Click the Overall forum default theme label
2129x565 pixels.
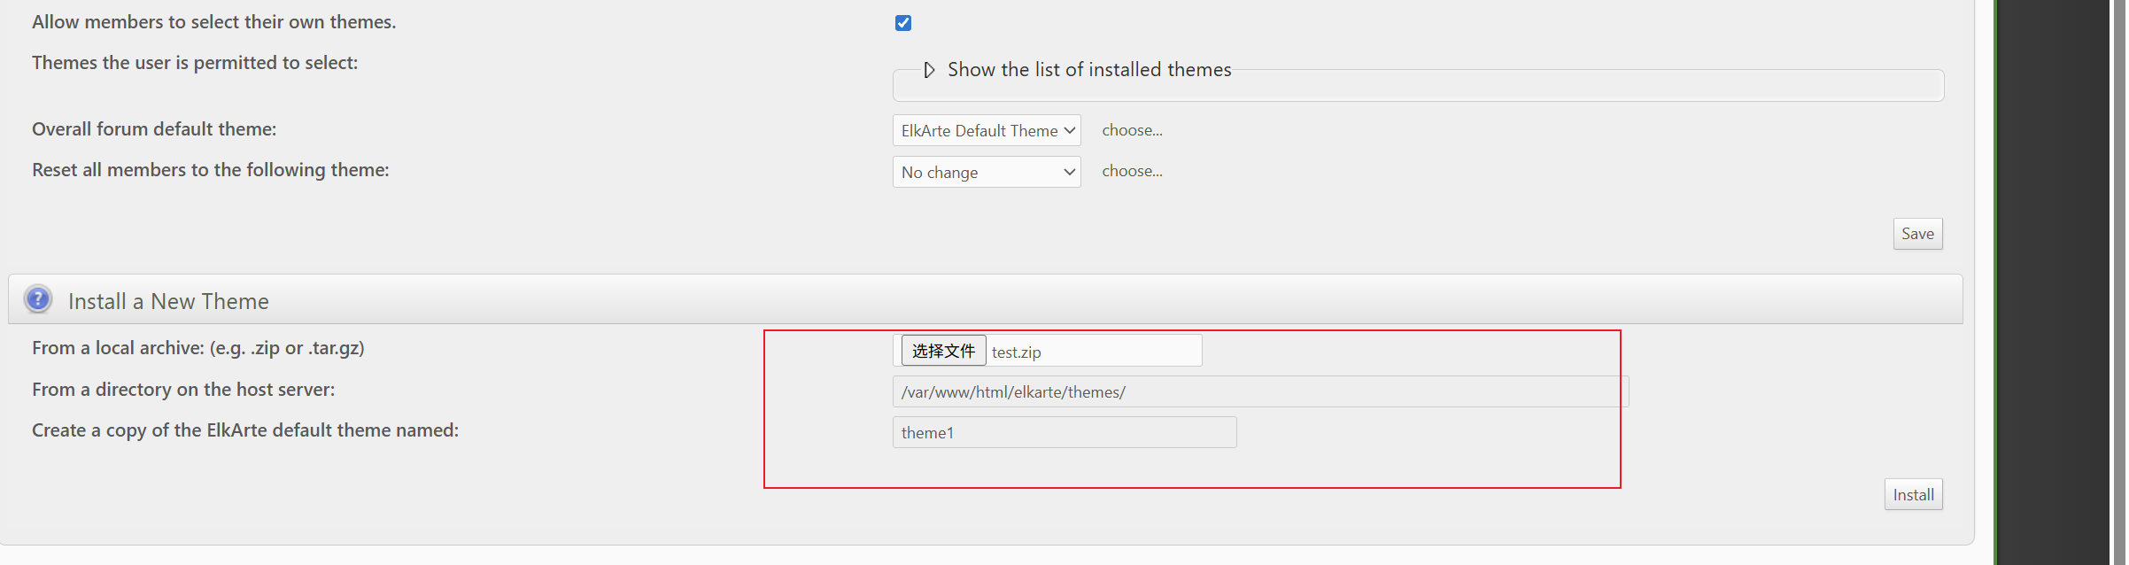tap(154, 129)
